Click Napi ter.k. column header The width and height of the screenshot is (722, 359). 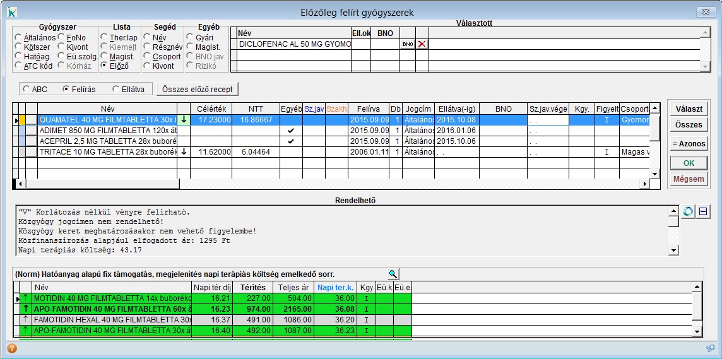pyautogui.click(x=335, y=288)
